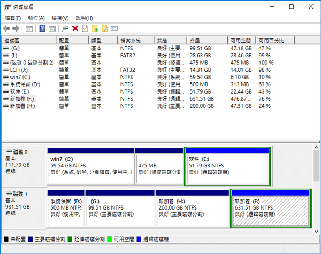Click the 99.51 GB capacity cell
The image size is (321, 254).
pos(200,48)
